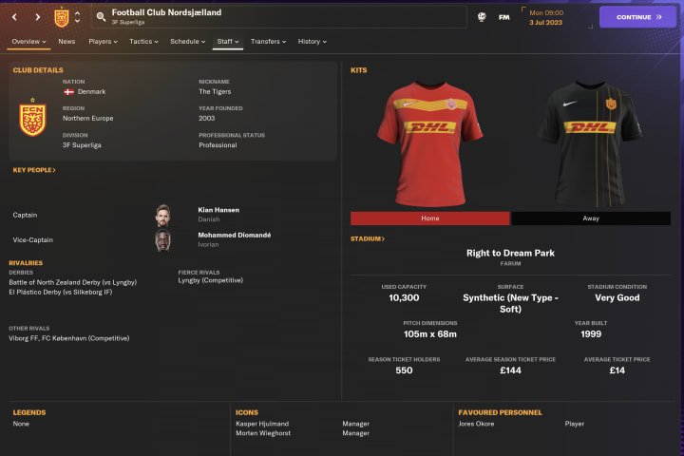Open the FM menu icon
684x456 pixels.
click(x=503, y=17)
